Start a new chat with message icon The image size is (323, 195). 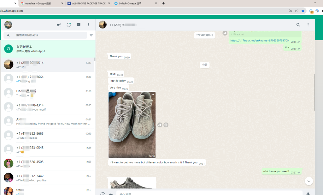click(x=79, y=25)
